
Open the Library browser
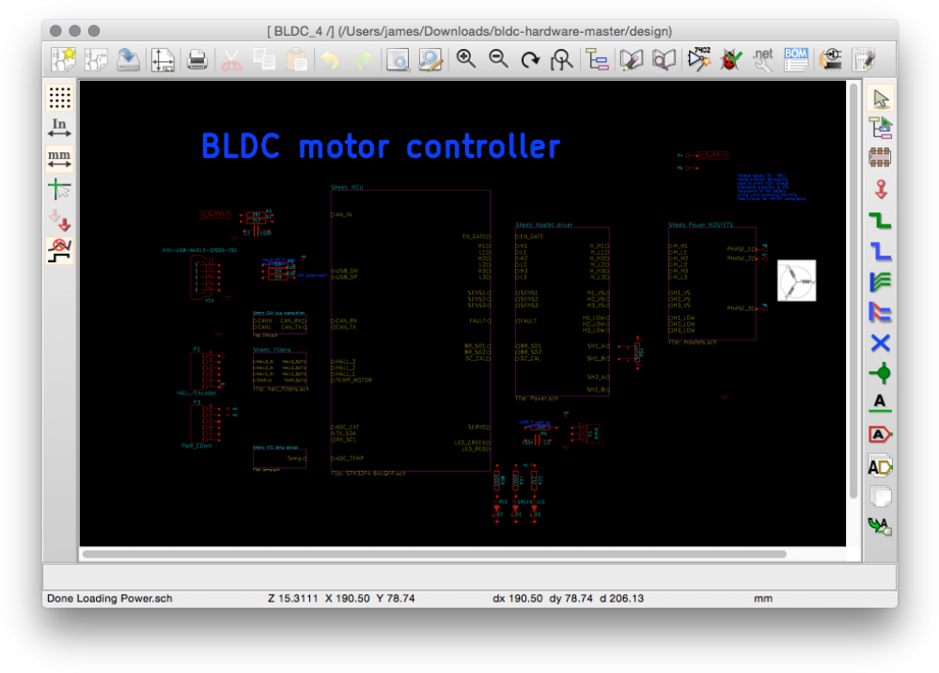[x=664, y=59]
